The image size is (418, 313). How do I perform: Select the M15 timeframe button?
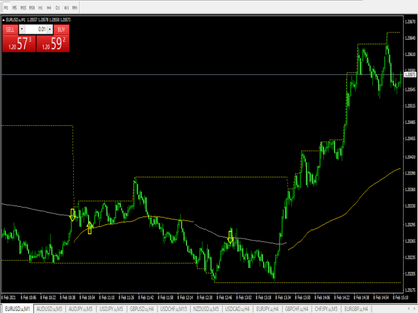(x=24, y=8)
